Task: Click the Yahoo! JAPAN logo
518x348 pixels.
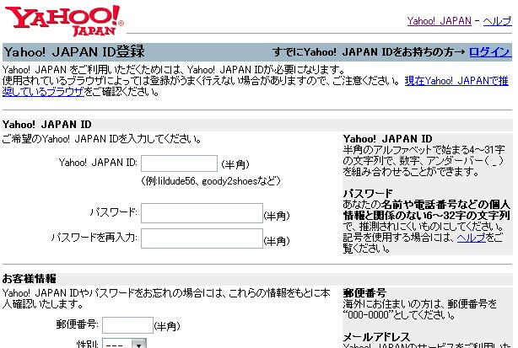Action: pos(64,20)
